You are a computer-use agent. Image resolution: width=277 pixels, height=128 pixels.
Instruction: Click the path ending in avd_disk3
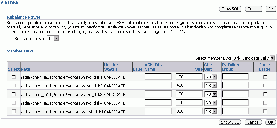(62, 94)
